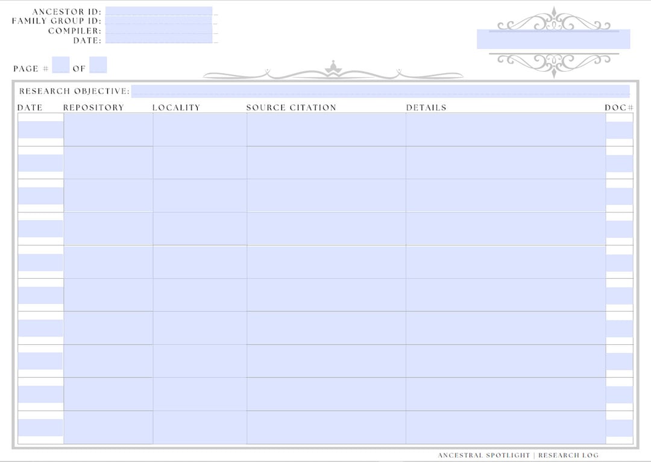
Task: Select the SOURCE CITATION column header
Action: click(291, 107)
